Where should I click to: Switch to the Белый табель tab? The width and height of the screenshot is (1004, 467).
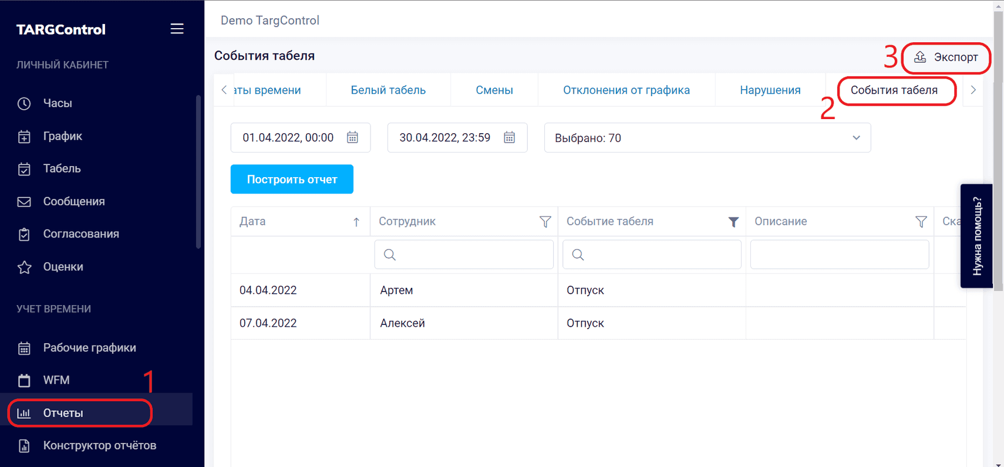tap(388, 90)
